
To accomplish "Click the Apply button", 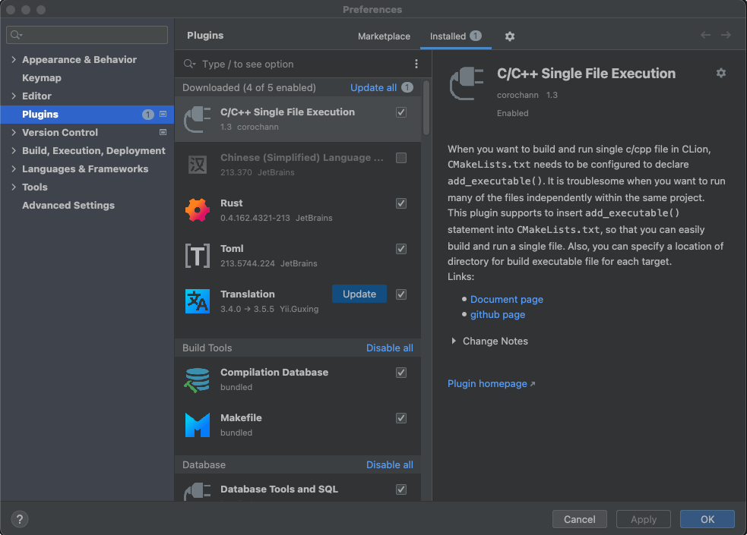I will coord(643,519).
